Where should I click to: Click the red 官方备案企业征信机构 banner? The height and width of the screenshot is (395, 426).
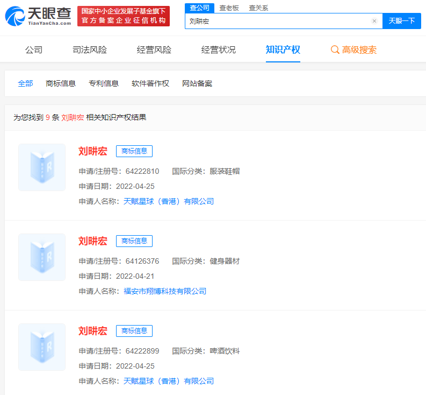click(124, 16)
